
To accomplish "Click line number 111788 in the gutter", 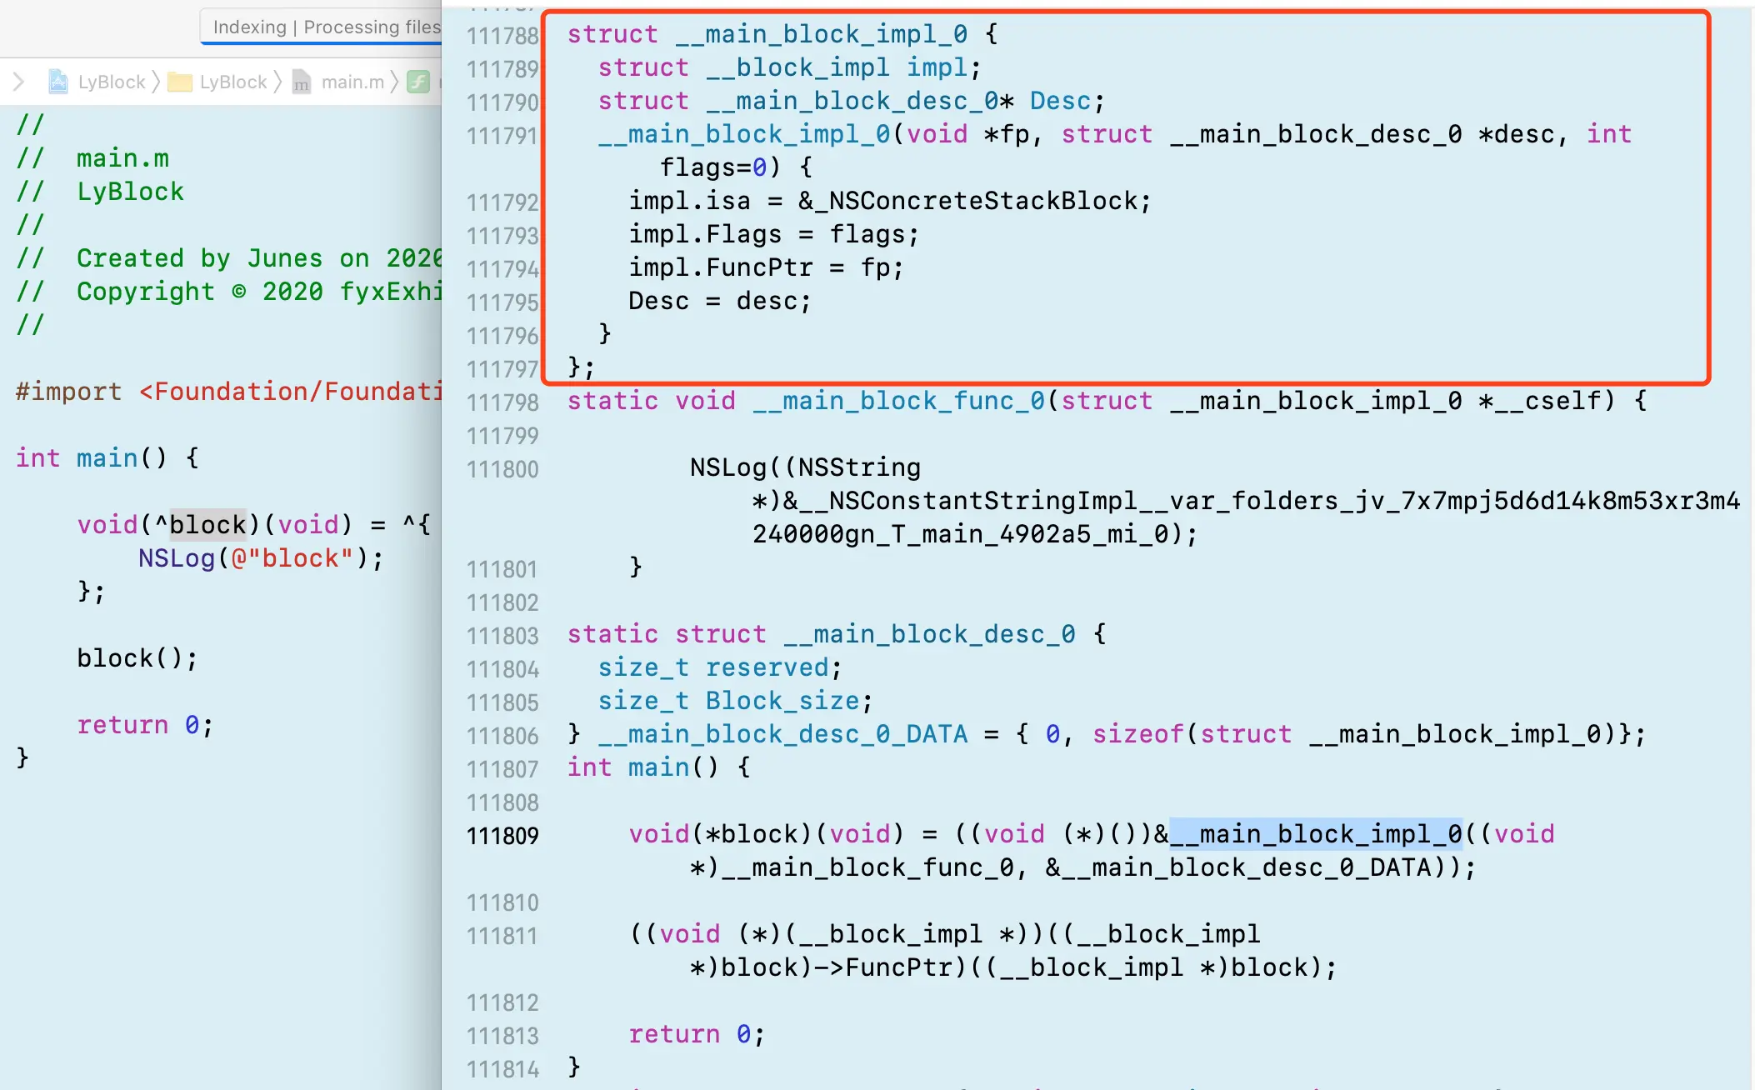I will [x=502, y=36].
